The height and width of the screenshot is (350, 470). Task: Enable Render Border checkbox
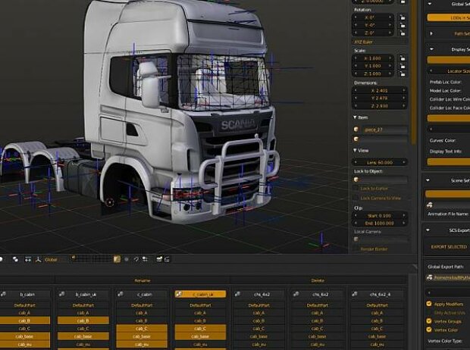point(356,249)
